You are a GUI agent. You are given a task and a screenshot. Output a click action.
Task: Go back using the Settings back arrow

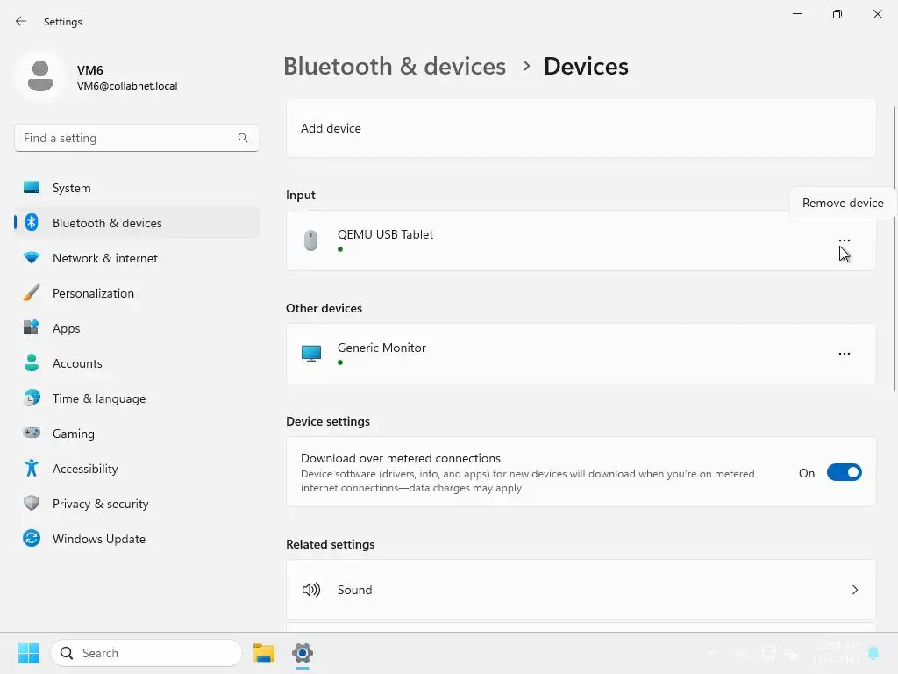[21, 21]
